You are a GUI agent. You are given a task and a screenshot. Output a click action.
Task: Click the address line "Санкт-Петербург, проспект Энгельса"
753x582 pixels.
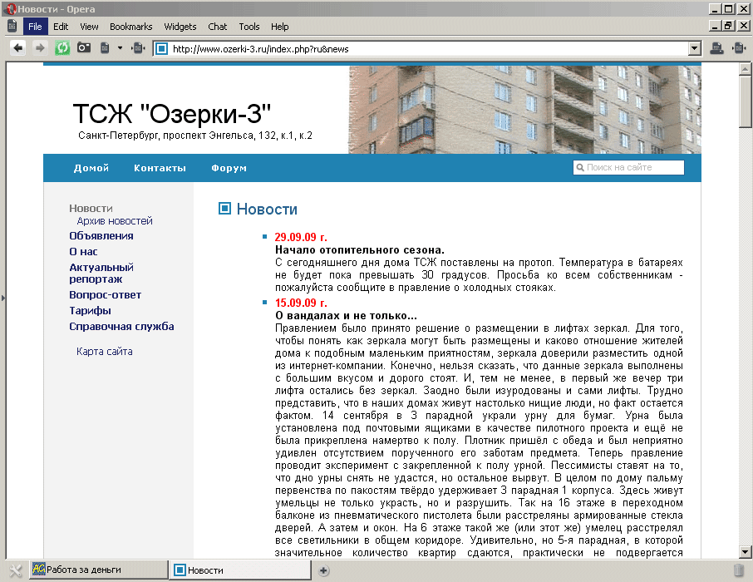195,136
